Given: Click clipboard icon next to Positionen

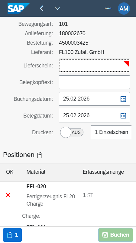Looking at the screenshot, I should pyautogui.click(x=40, y=155).
